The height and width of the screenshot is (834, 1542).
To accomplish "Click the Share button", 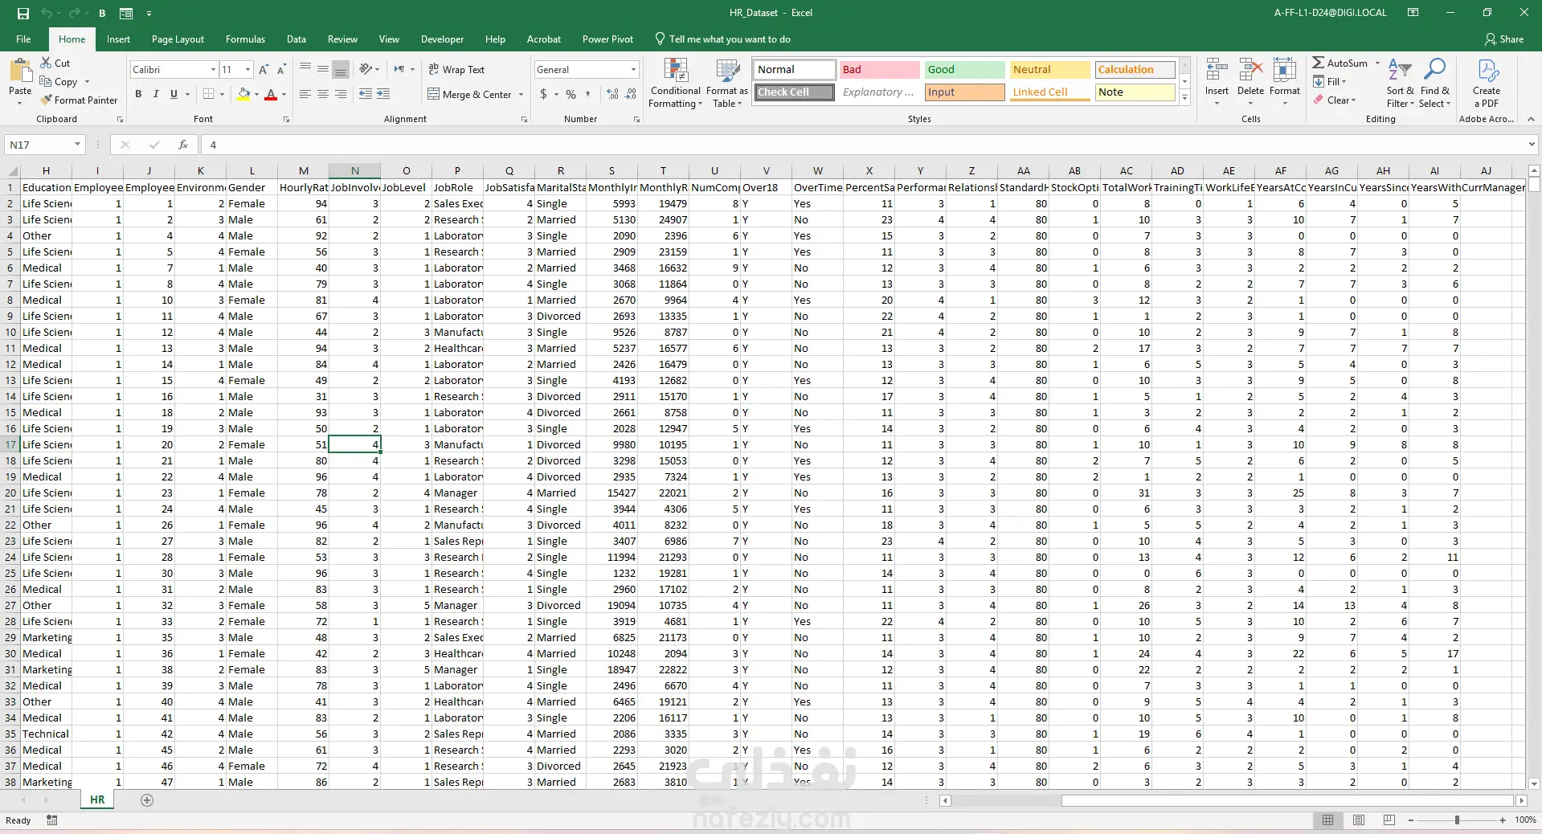I will tap(1504, 39).
